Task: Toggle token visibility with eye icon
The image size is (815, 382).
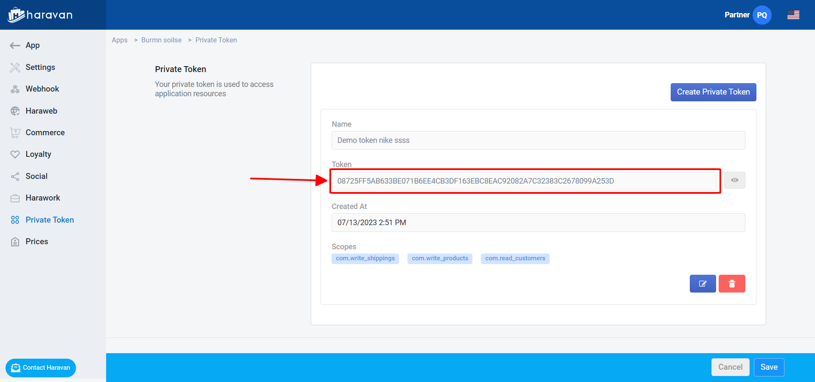Action: click(734, 180)
